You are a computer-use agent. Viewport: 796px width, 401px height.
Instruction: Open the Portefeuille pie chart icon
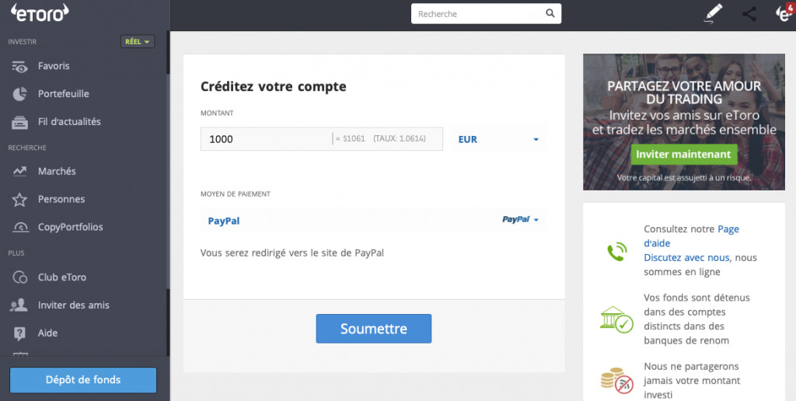click(x=19, y=94)
